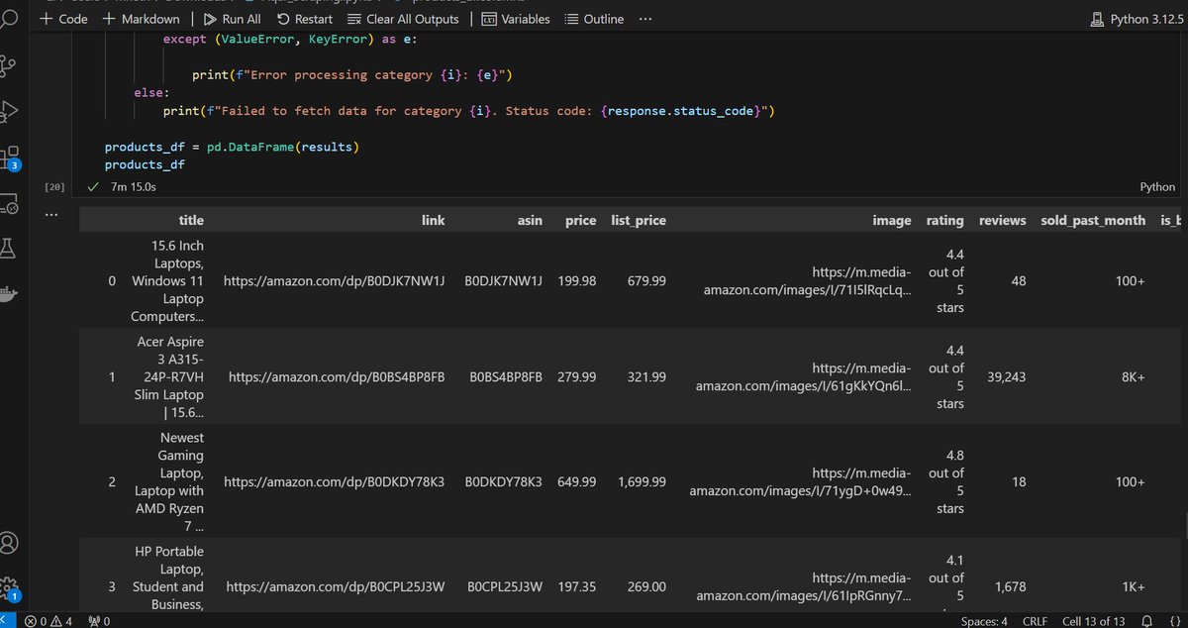Image resolution: width=1188 pixels, height=628 pixels.
Task: Click the reviews cell 1,678
Action: tap(1011, 586)
